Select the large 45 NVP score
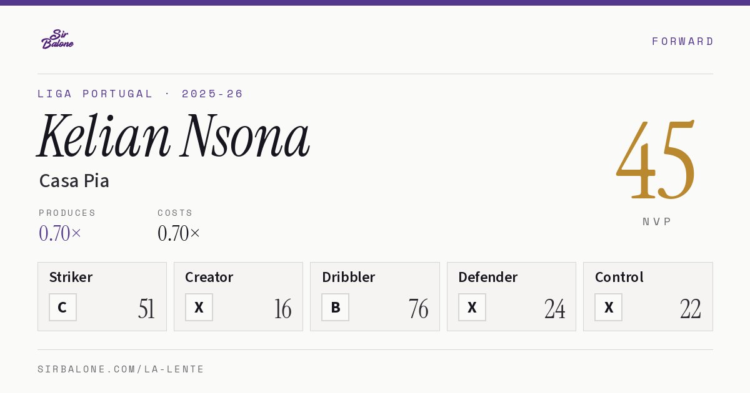The image size is (750, 393). pos(656,160)
